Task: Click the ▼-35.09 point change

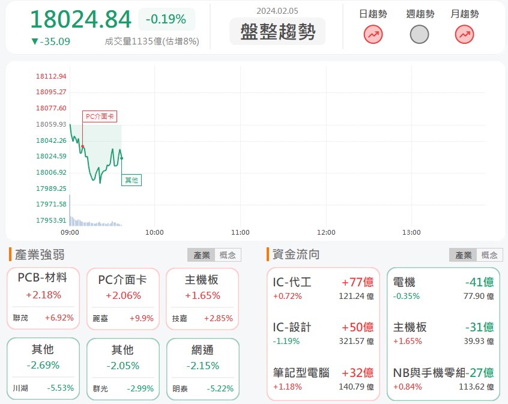Action: coord(50,41)
